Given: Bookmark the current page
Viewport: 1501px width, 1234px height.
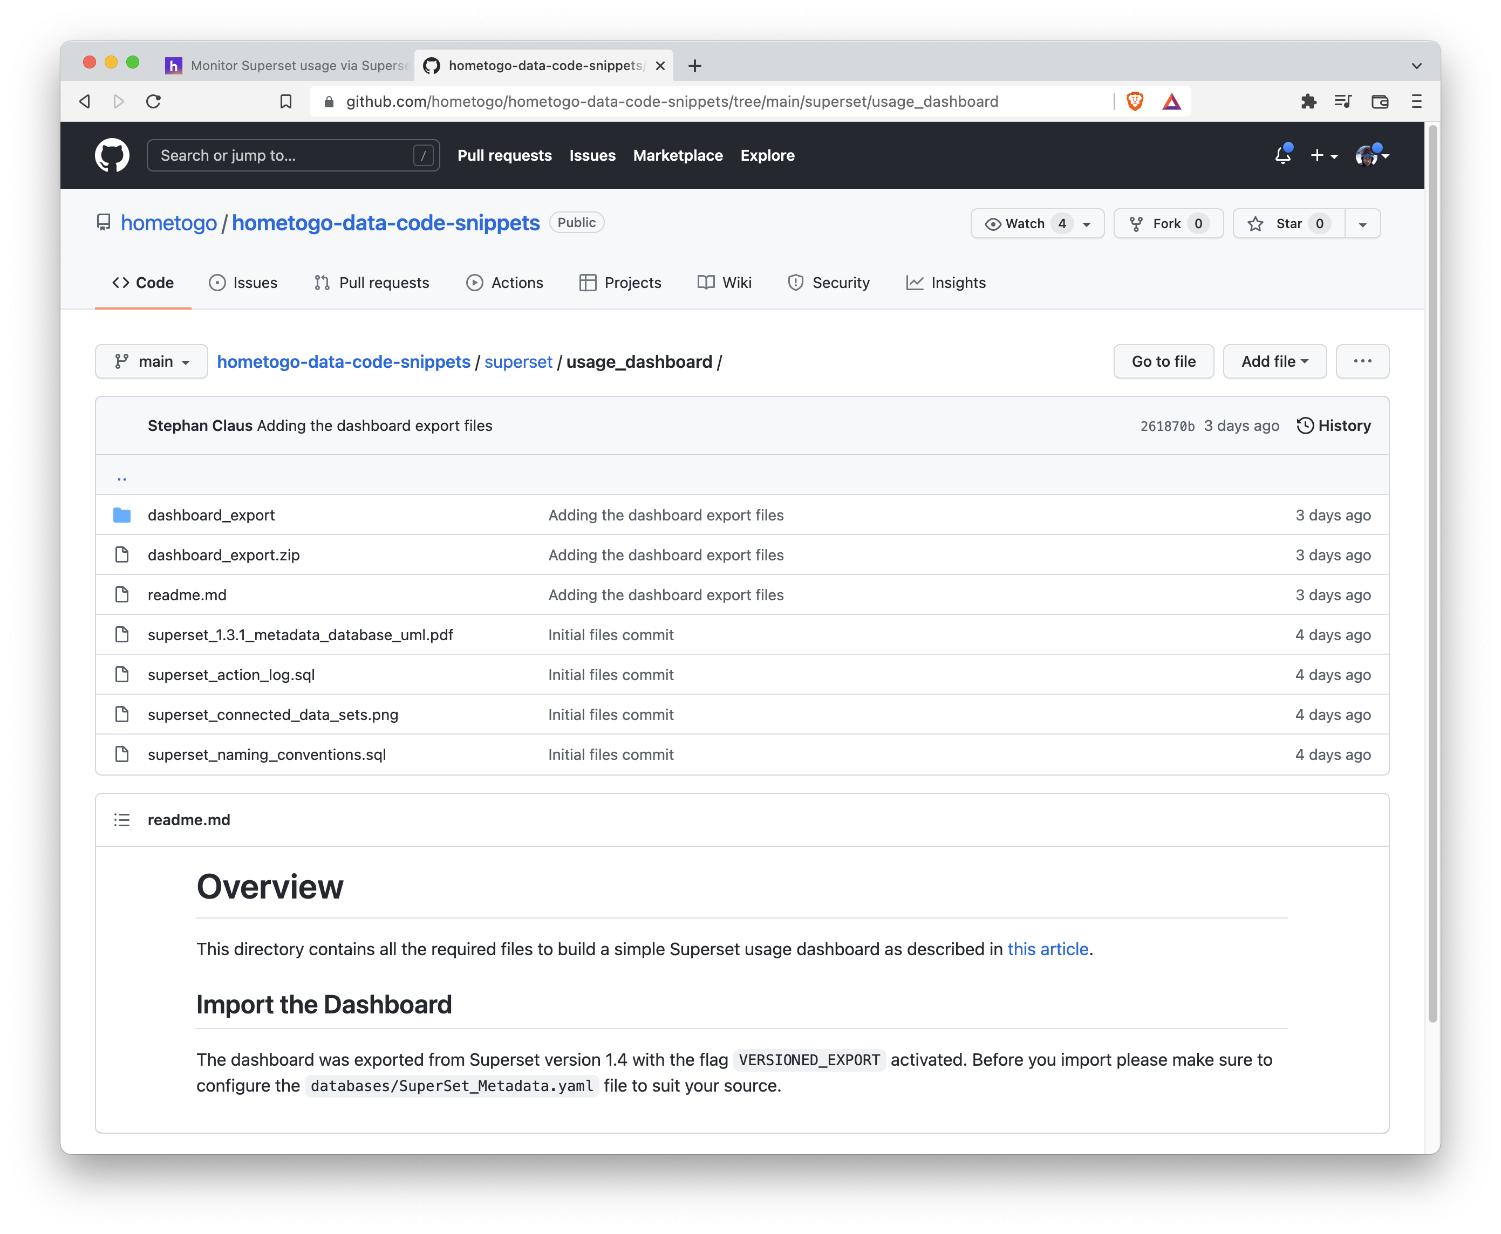Looking at the screenshot, I should click(286, 101).
